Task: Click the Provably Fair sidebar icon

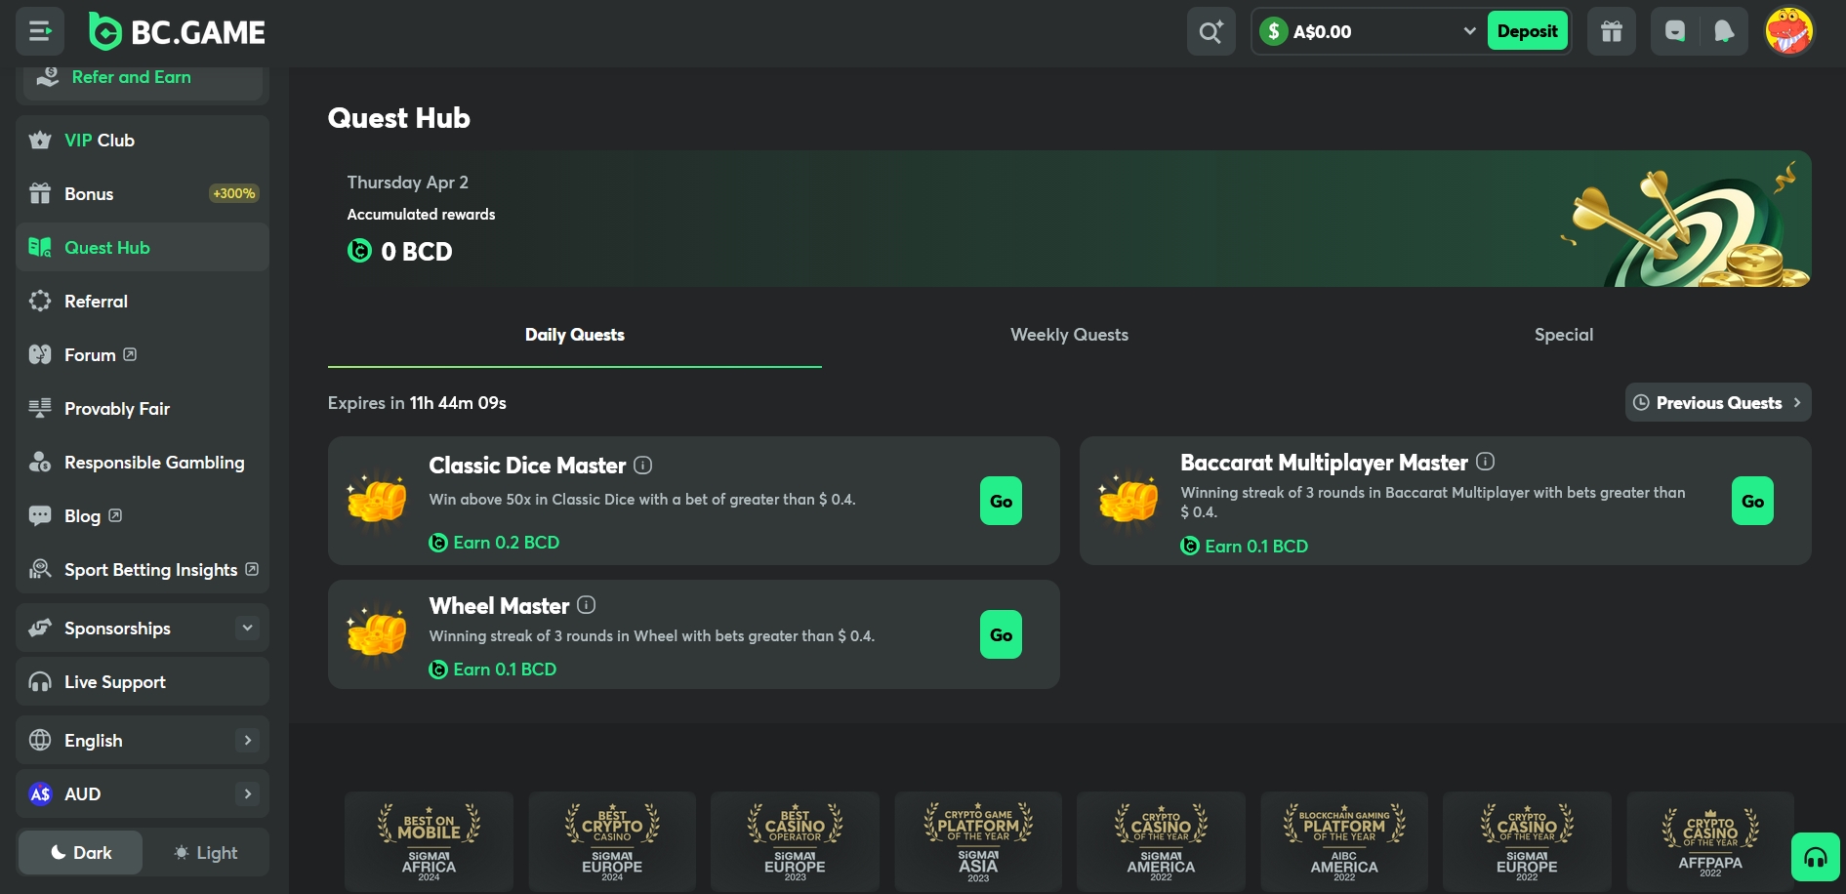Action: coord(40,408)
